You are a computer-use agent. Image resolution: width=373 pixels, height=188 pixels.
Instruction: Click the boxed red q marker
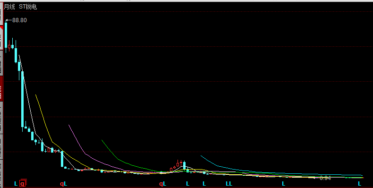(22, 183)
